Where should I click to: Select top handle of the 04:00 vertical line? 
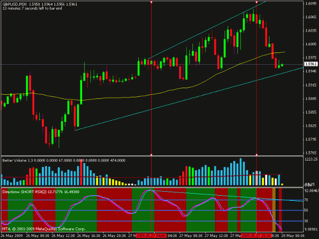pyautogui.click(x=151, y=2)
